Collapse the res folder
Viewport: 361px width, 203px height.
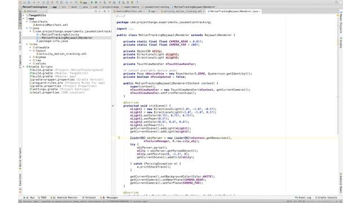pyautogui.click(x=27, y=44)
